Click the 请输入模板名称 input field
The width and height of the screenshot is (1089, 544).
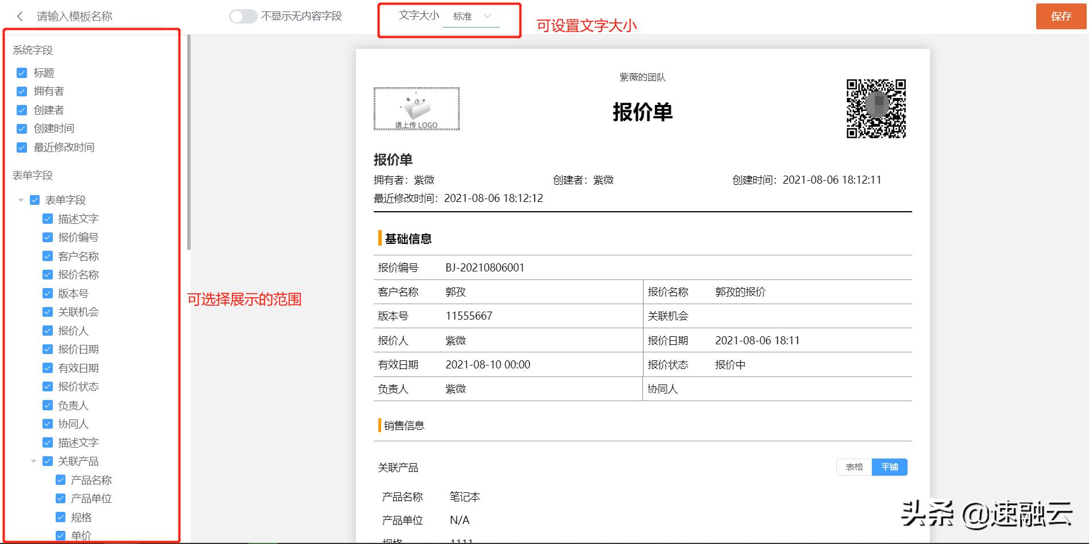pos(75,16)
